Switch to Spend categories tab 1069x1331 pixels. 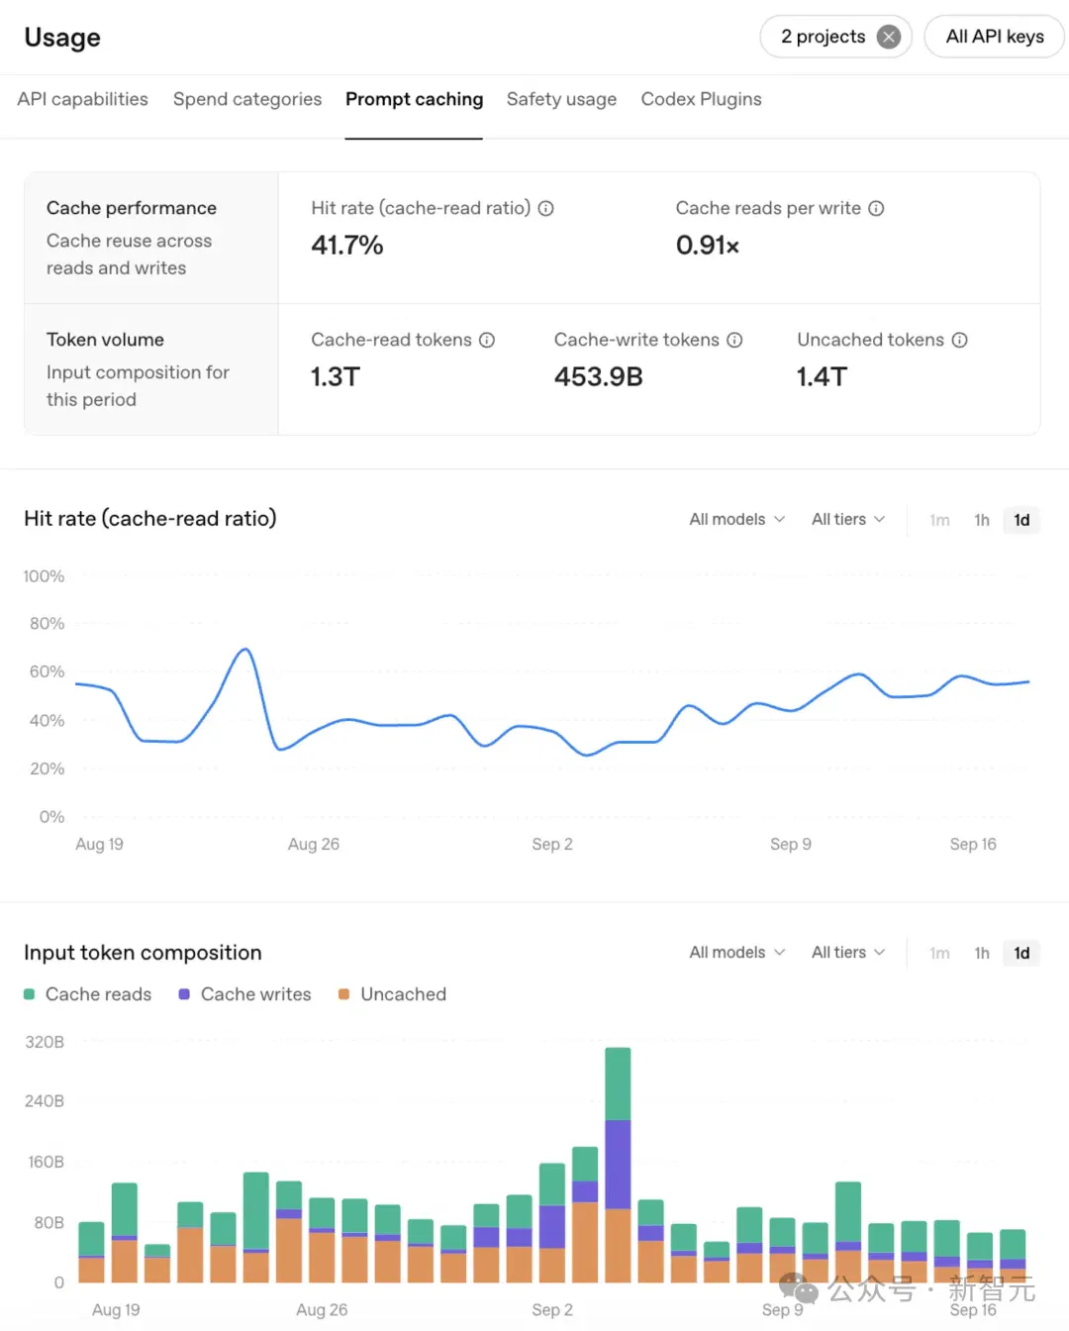tap(247, 99)
